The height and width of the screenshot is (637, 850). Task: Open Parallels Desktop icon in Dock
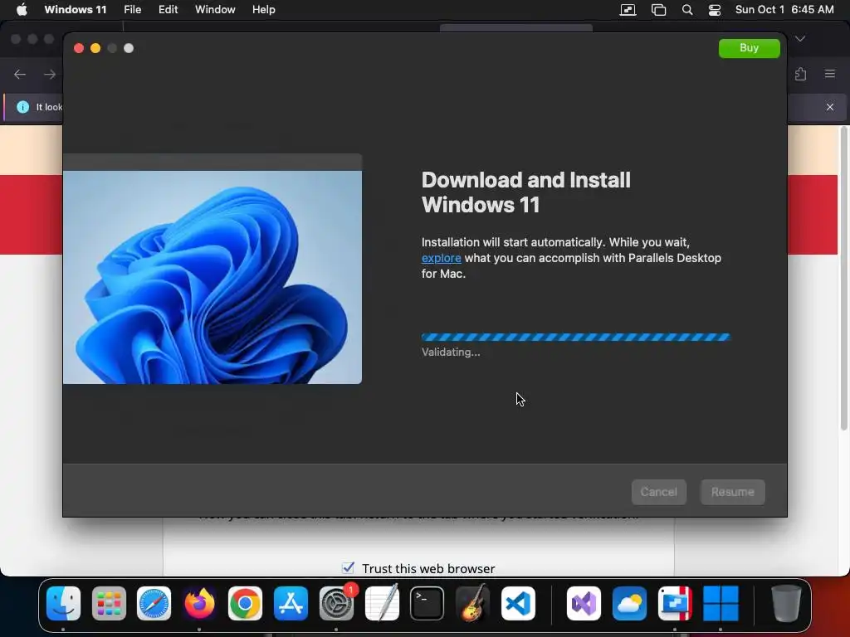tap(675, 603)
